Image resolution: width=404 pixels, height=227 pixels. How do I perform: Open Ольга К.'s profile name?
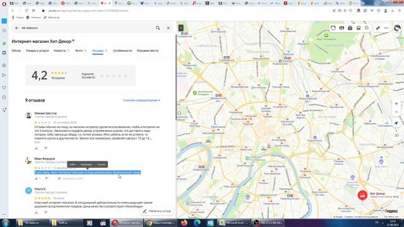click(x=40, y=189)
